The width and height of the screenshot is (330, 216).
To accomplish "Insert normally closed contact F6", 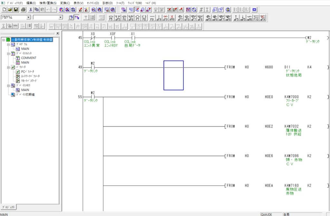I will (x=124, y=17).
